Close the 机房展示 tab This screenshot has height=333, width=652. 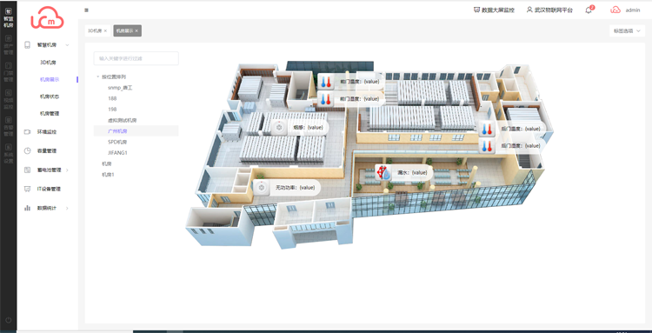[x=136, y=30]
